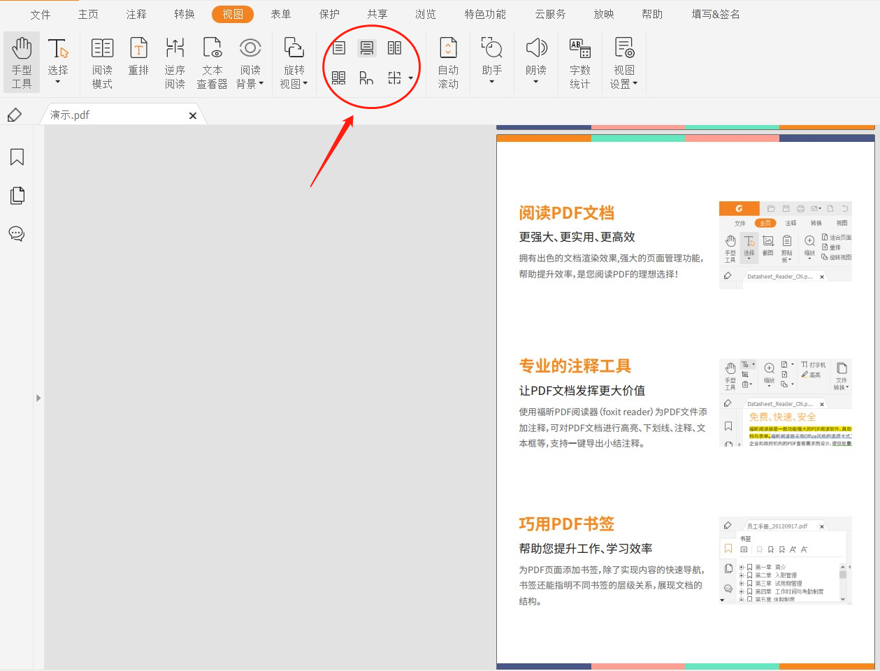Toggle single-page view mode

[339, 48]
